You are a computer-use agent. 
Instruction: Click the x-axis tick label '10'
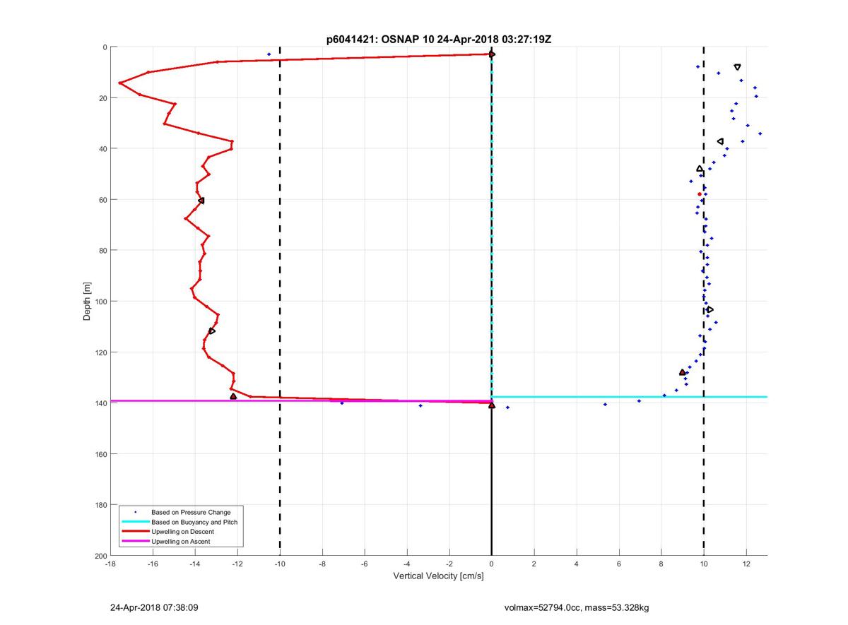(x=704, y=564)
